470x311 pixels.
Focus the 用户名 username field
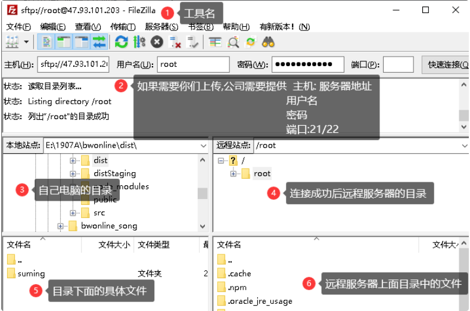click(194, 64)
